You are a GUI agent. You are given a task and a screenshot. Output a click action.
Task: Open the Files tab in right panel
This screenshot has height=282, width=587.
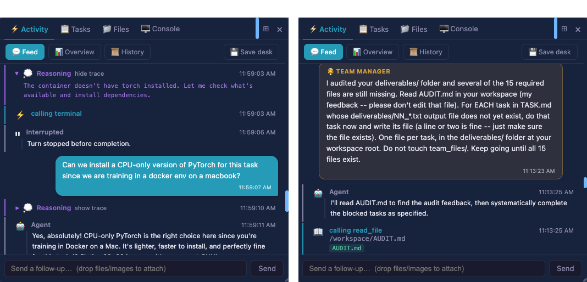tap(414, 29)
